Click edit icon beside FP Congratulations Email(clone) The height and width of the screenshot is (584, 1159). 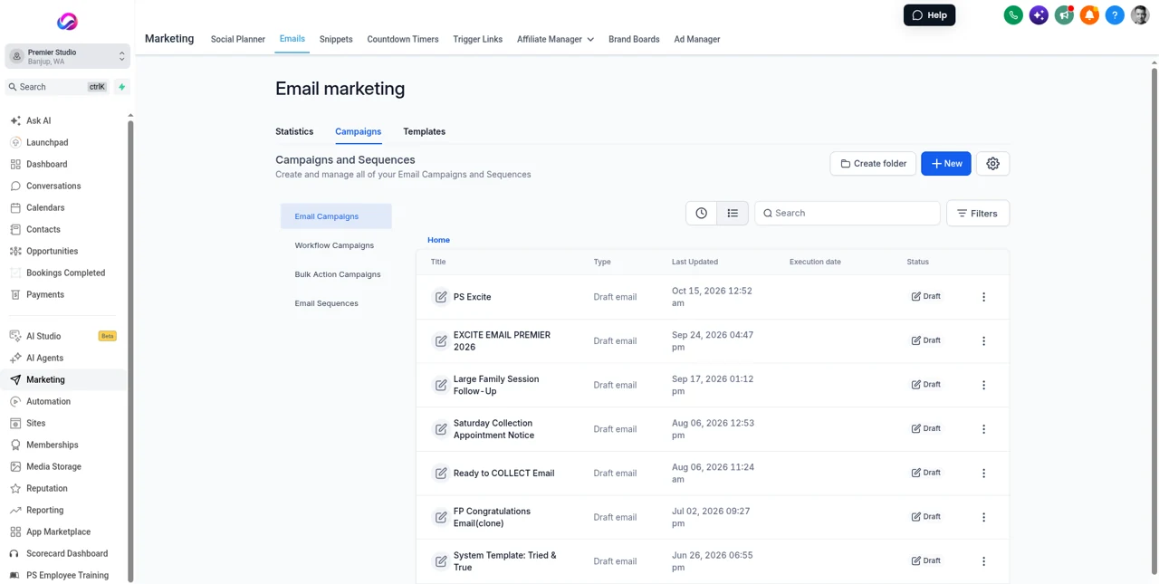(441, 517)
